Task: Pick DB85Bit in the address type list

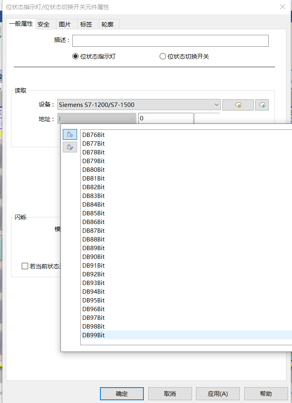Action: click(94, 213)
